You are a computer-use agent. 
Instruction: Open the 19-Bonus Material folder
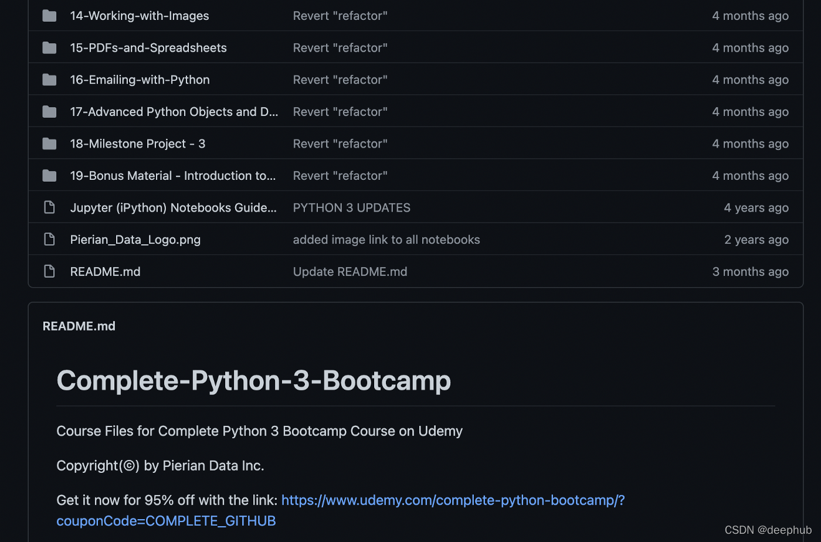click(x=173, y=176)
